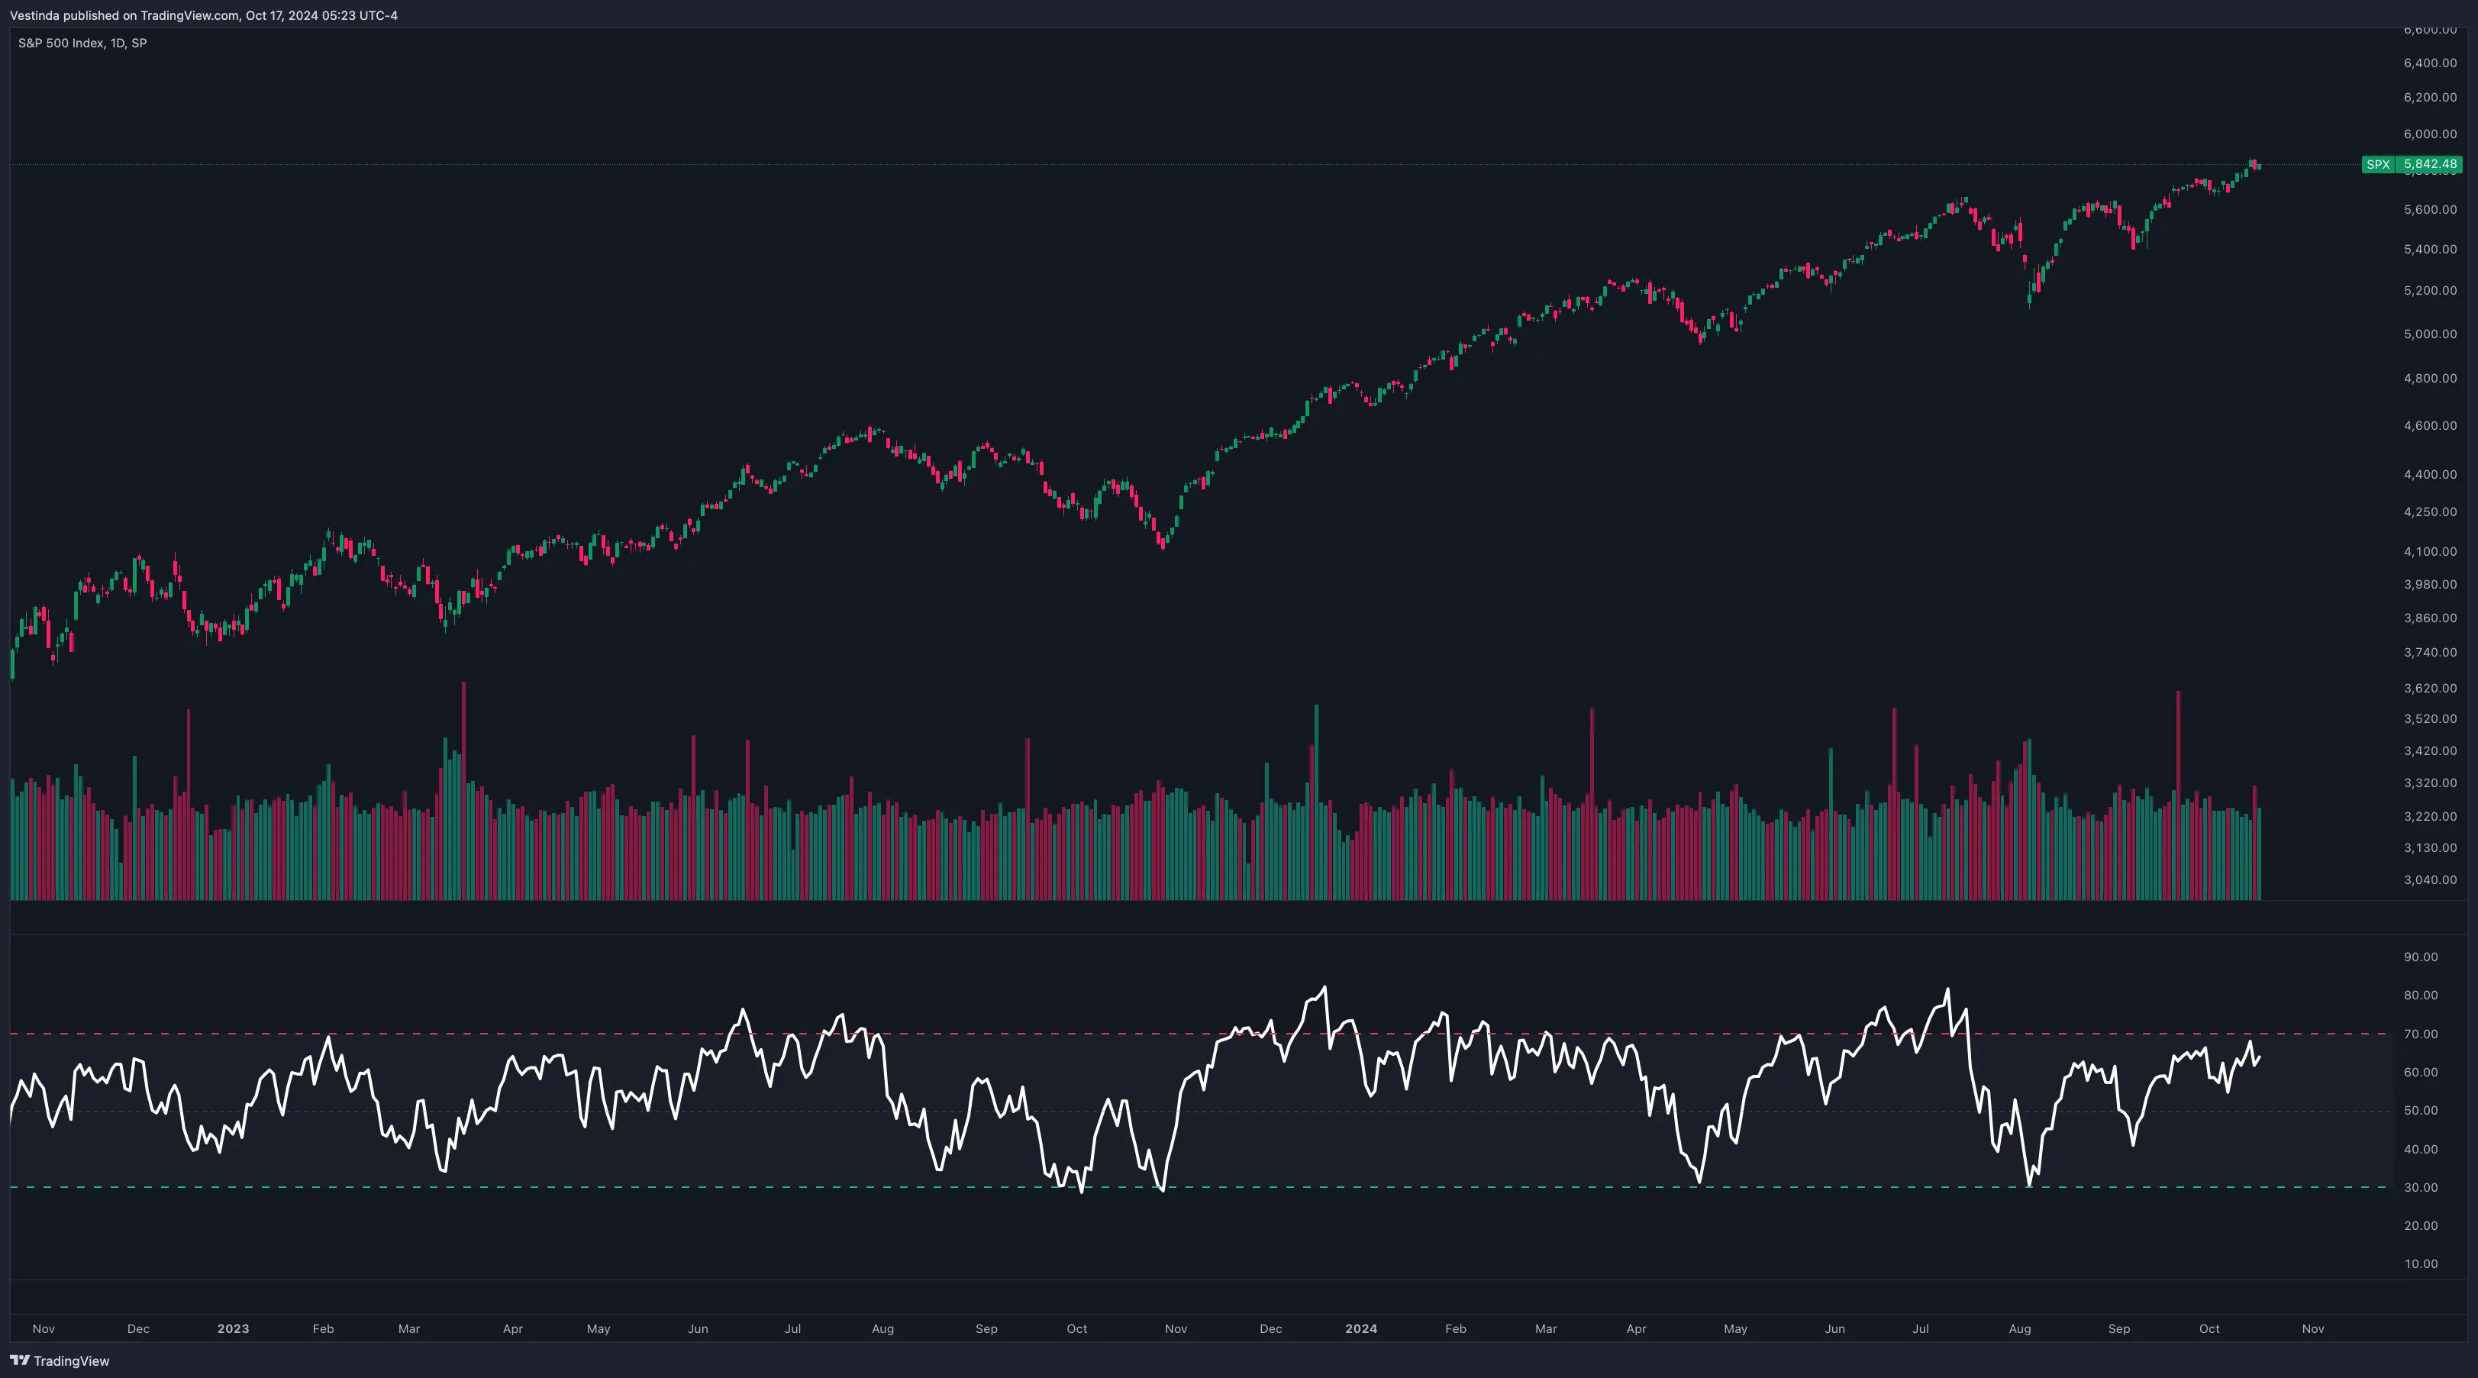Click the Dec label just before 2024
The image size is (2478, 1378).
[x=1271, y=1329]
